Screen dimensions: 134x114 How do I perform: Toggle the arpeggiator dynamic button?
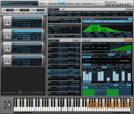[87, 57]
